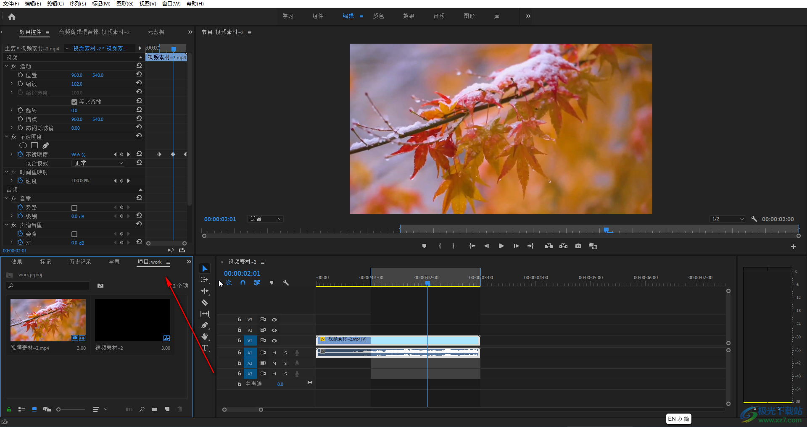Screen dimensions: 807x427
Task: Switch Project panel to list view
Action: click(x=22, y=409)
